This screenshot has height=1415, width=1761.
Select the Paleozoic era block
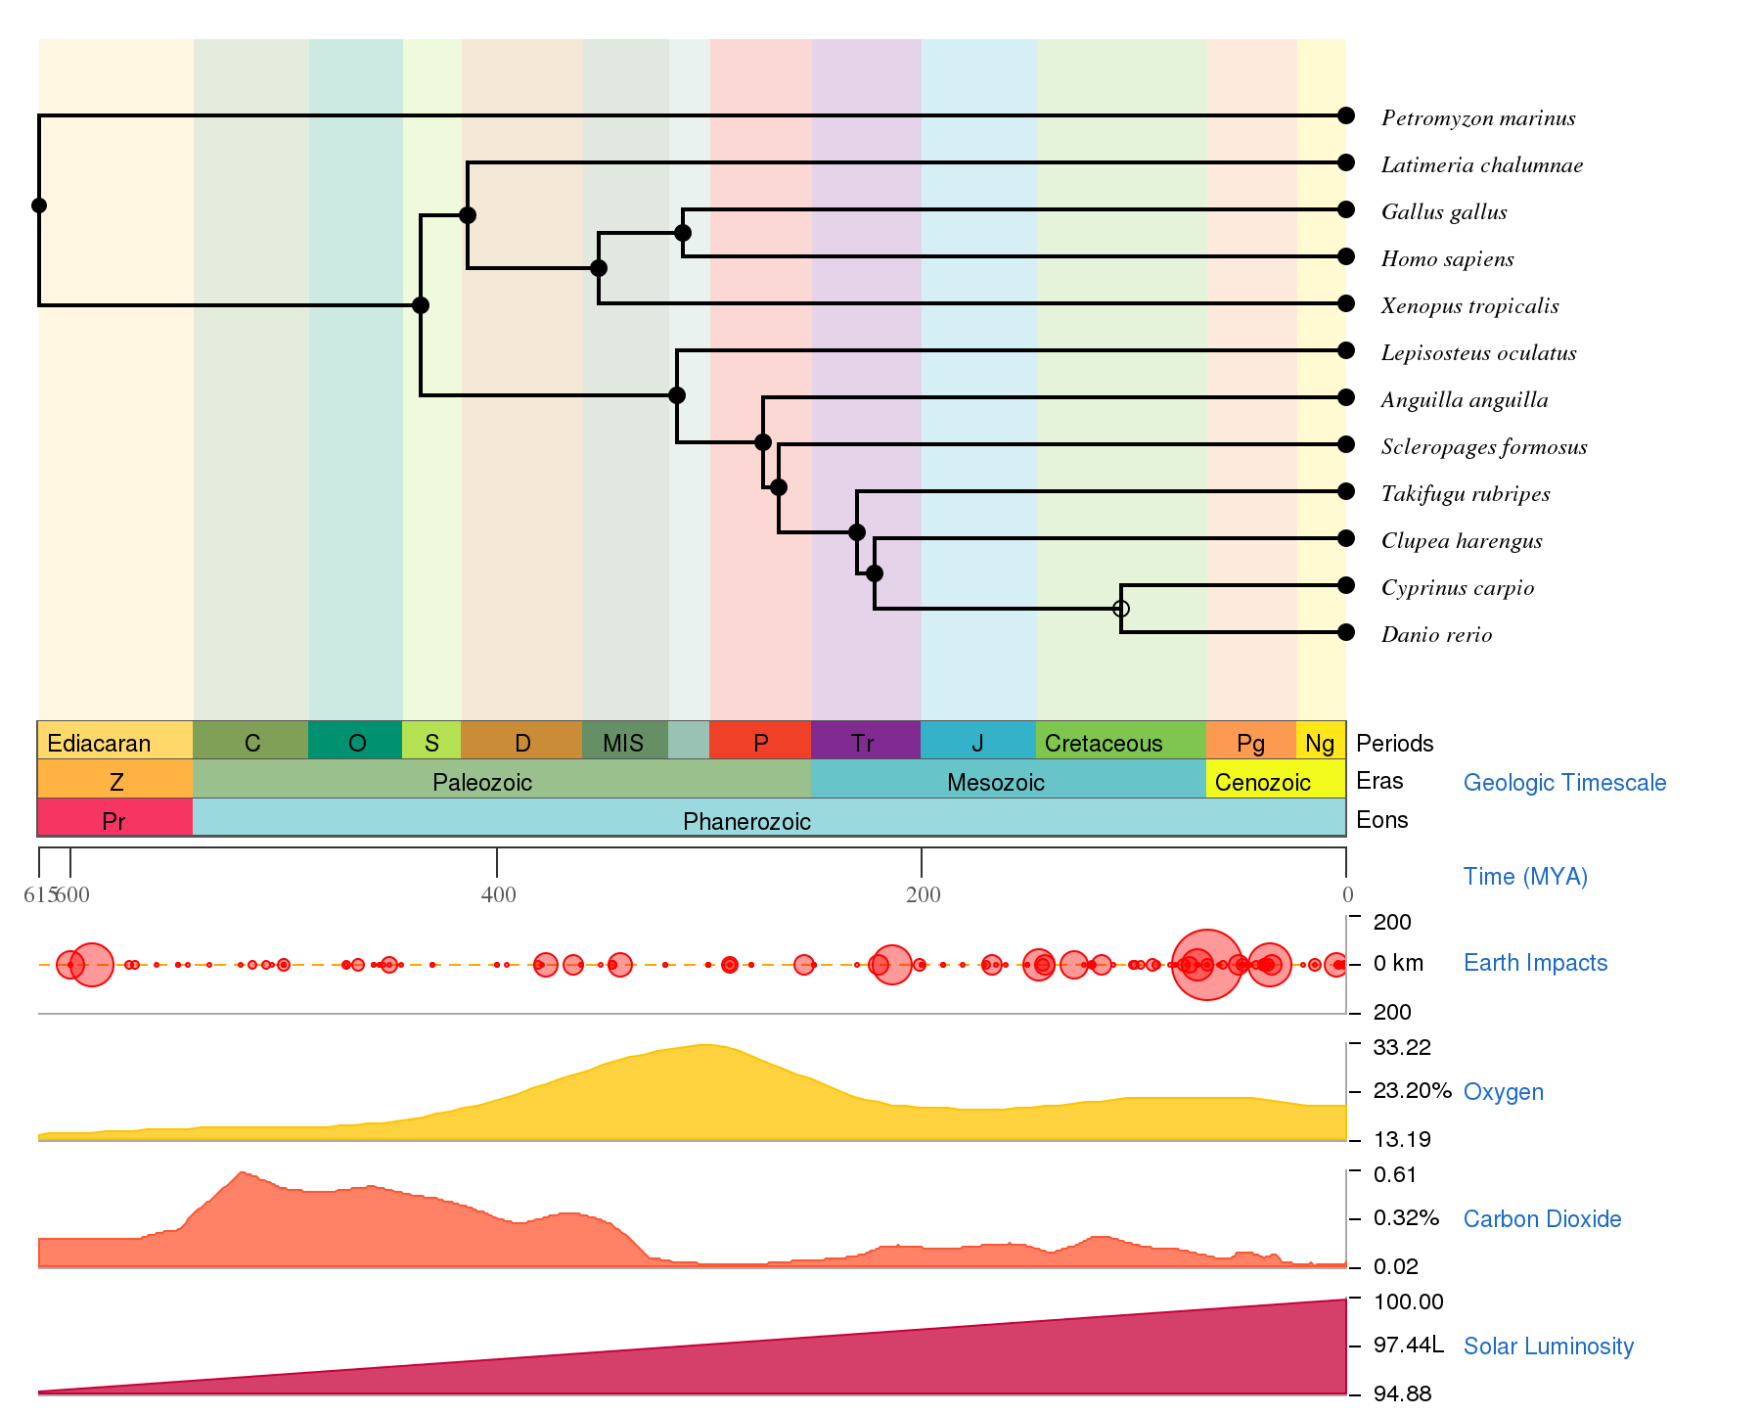(502, 779)
